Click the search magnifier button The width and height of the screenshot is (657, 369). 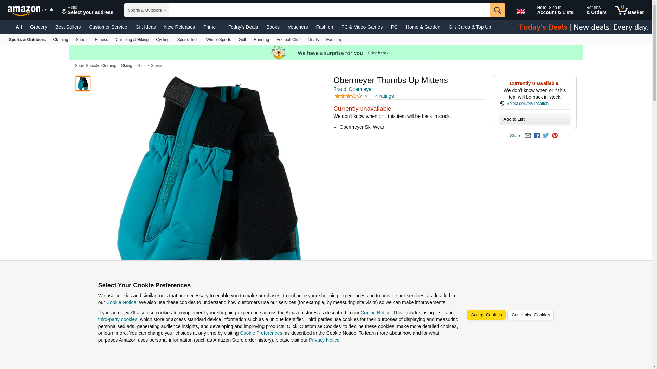click(498, 10)
